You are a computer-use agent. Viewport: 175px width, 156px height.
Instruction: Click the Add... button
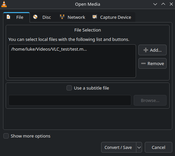coord(152,50)
